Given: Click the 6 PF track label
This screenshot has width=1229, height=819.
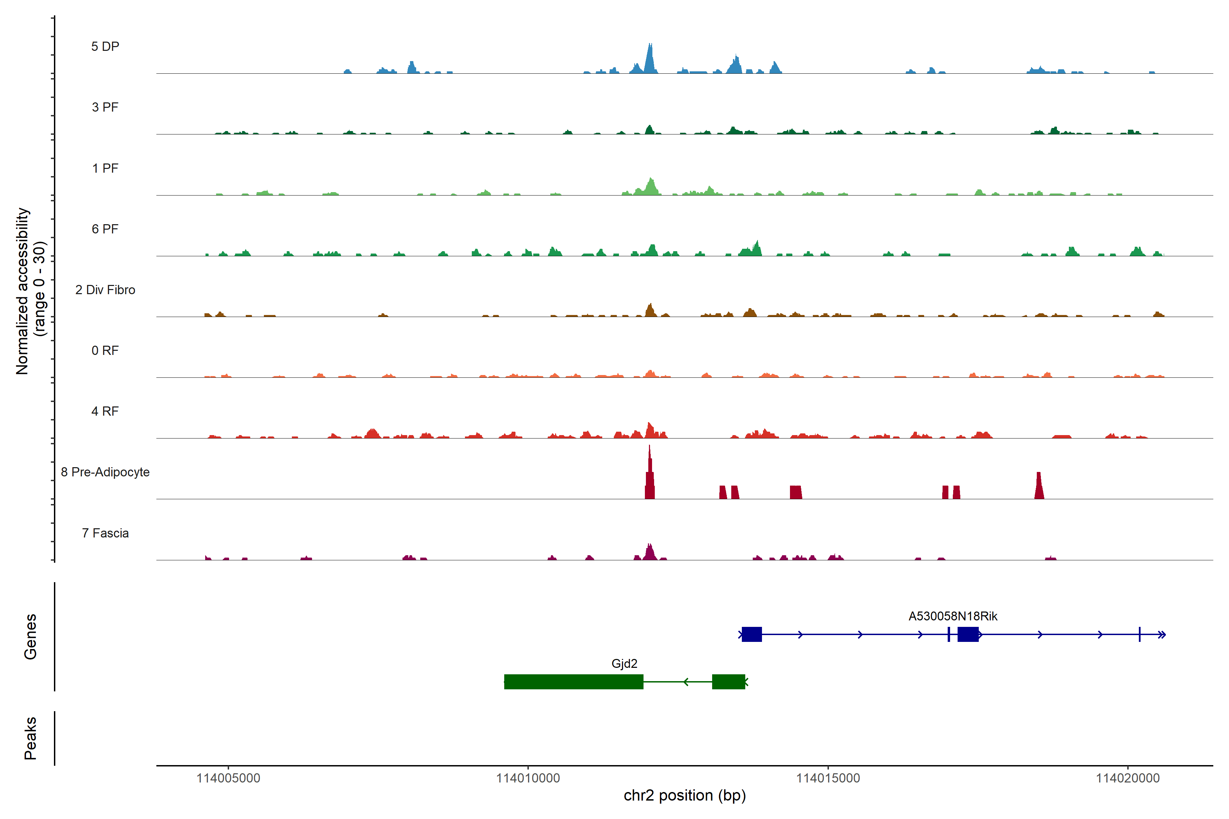Looking at the screenshot, I should (x=105, y=229).
